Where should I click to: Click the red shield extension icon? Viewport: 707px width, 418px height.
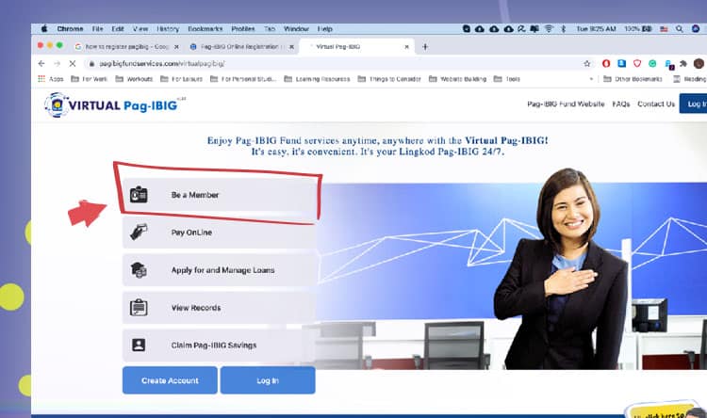click(x=636, y=63)
